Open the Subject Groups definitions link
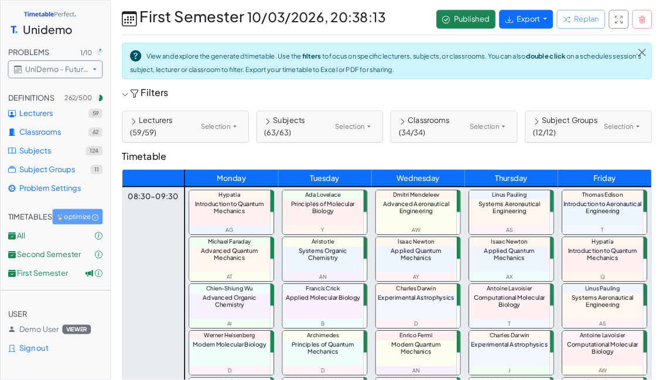663x380 pixels. [x=47, y=169]
